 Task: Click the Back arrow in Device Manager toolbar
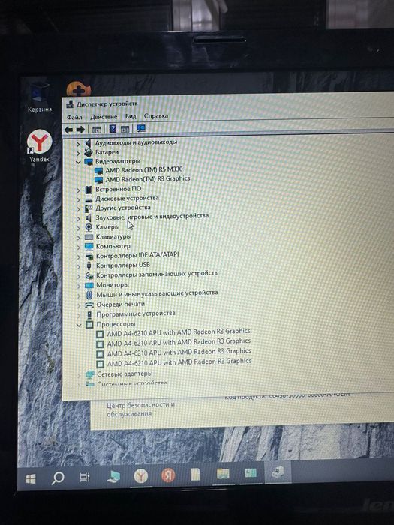pos(68,130)
